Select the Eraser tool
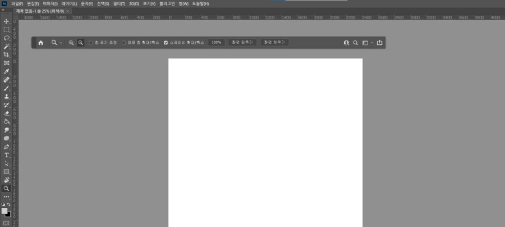505x227 pixels. click(x=6, y=114)
